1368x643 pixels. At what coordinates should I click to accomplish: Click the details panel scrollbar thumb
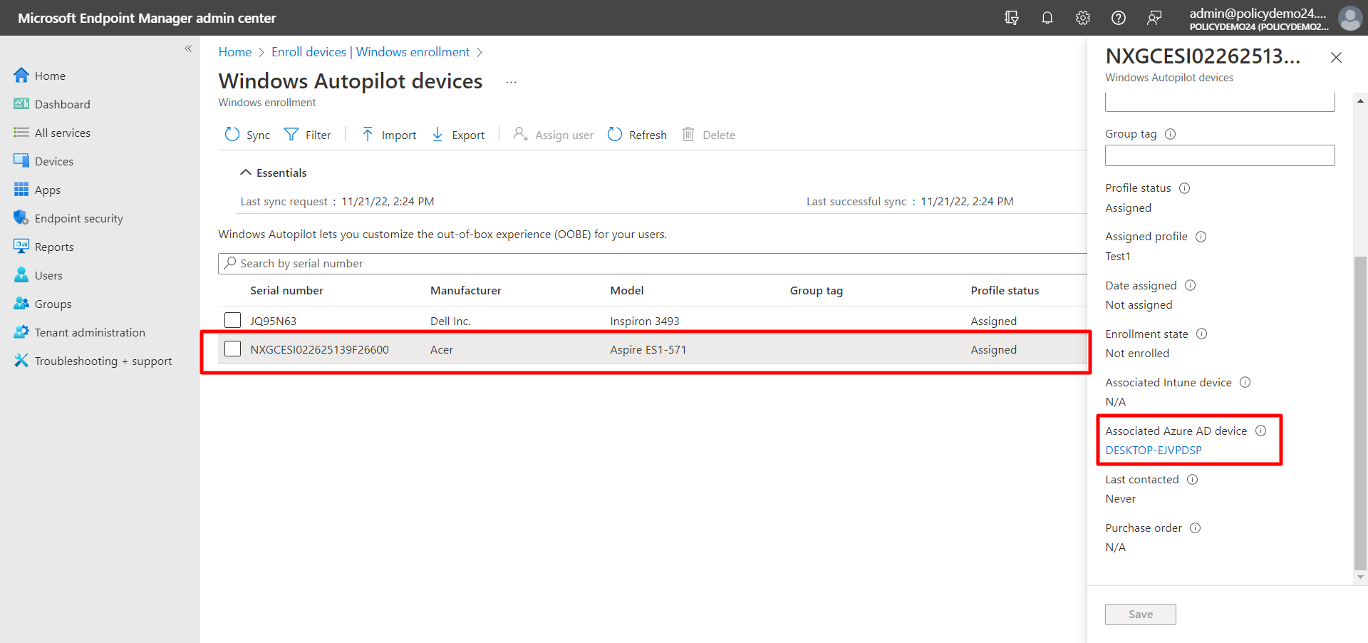pos(1360,412)
